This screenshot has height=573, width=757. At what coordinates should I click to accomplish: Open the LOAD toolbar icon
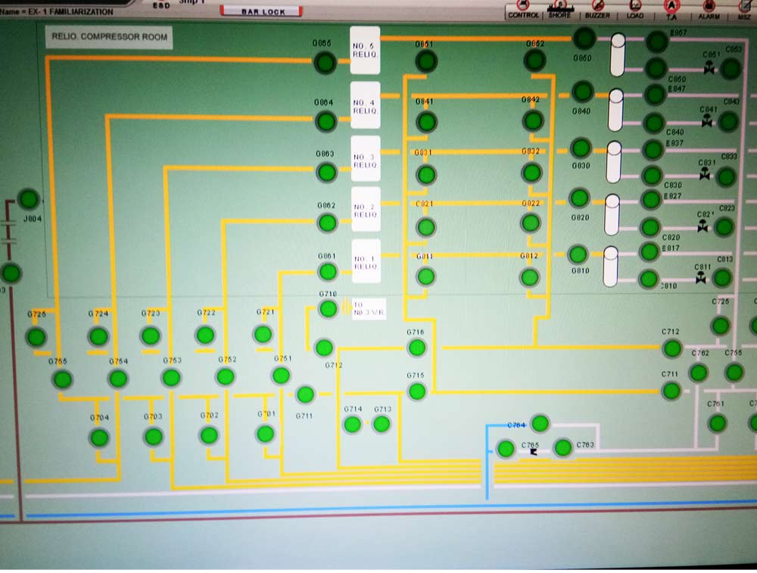tap(635, 7)
